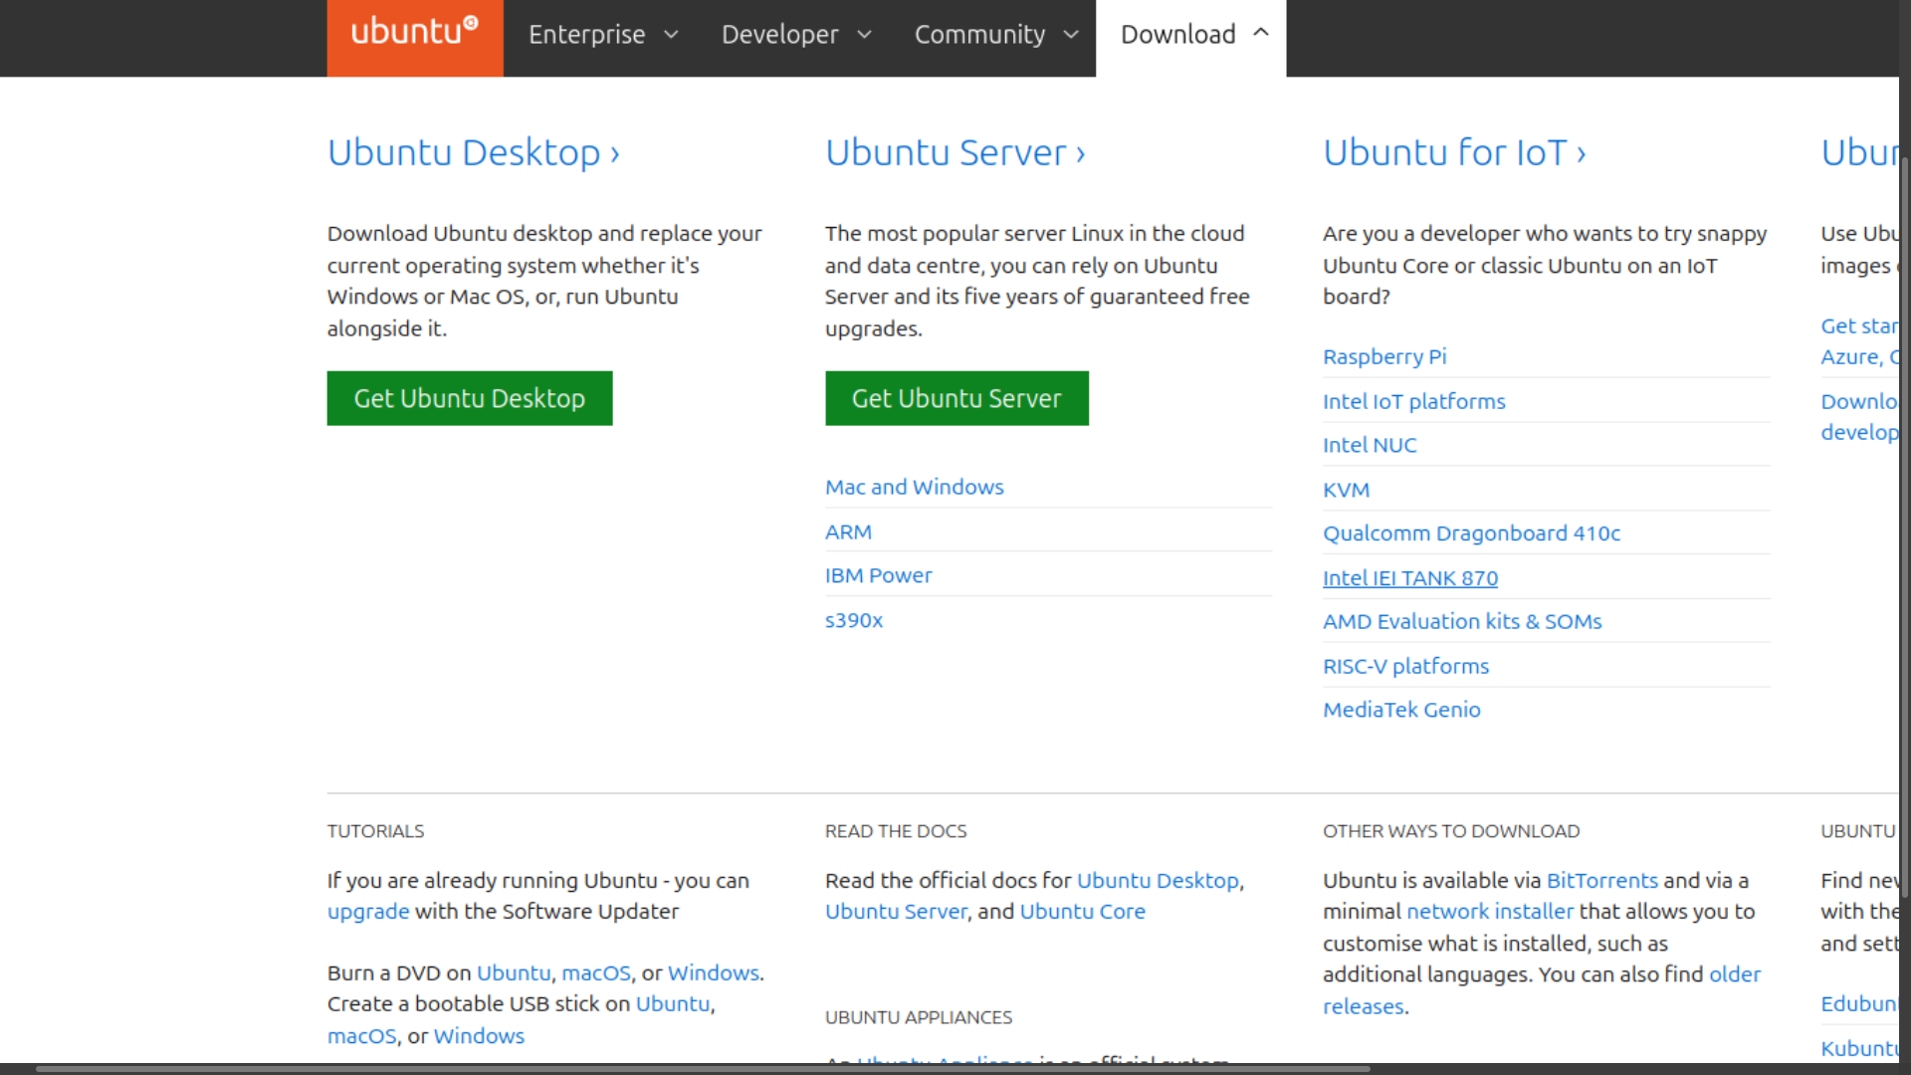
Task: Open the Ubuntu Server docs link
Action: 896,912
